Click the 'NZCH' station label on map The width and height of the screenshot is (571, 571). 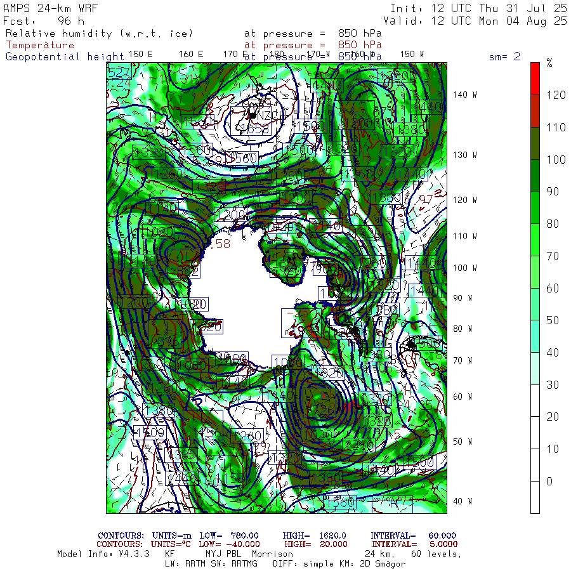click(270, 115)
